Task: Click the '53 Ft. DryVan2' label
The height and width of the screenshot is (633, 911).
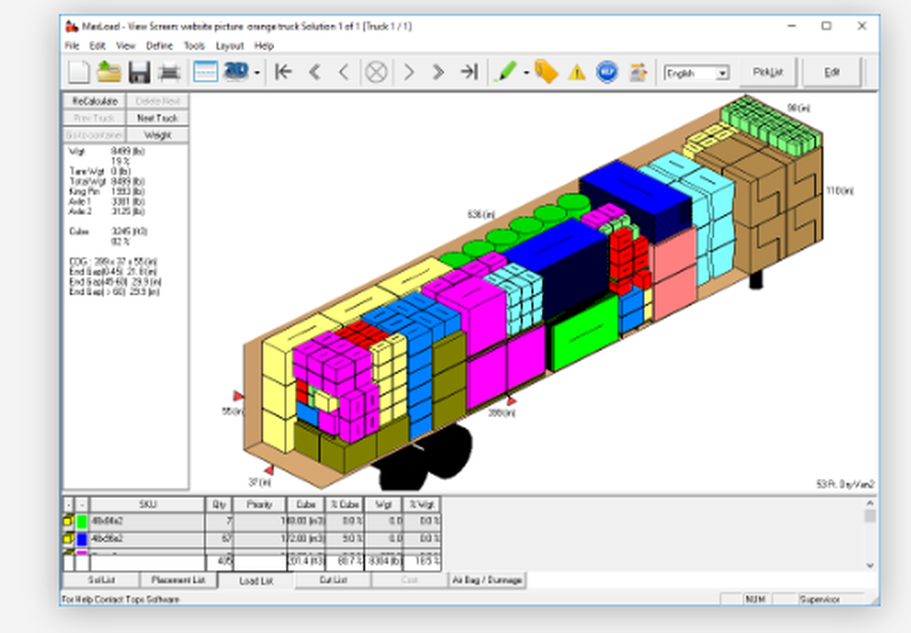Action: point(844,485)
